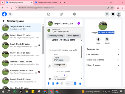Open the Hailey conversation in list
This screenshot has width=125, height=94.
pyautogui.click(x=21, y=54)
